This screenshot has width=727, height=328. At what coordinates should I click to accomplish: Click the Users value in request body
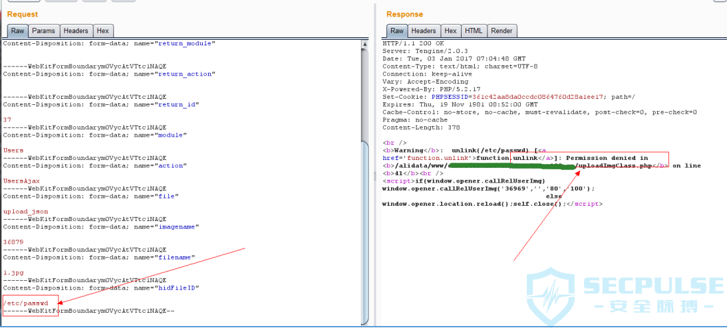(13, 150)
